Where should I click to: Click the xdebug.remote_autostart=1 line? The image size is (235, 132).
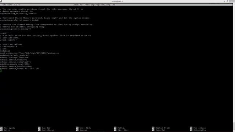click(x=15, y=62)
